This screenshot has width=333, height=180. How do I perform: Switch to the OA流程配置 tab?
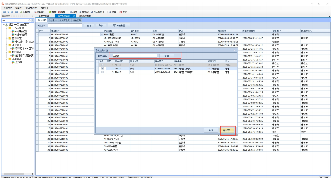pos(85,16)
